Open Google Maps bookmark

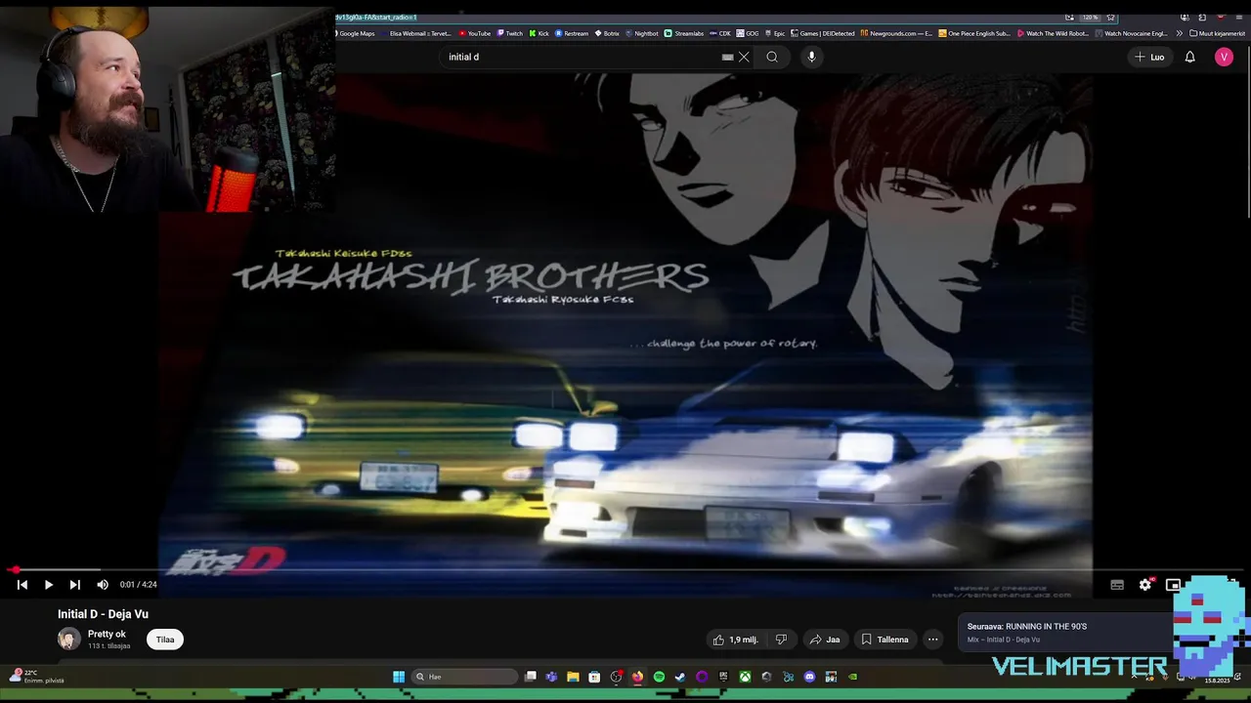click(356, 33)
